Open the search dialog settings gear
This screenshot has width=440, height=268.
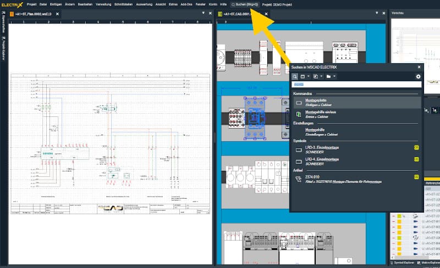coord(418,76)
